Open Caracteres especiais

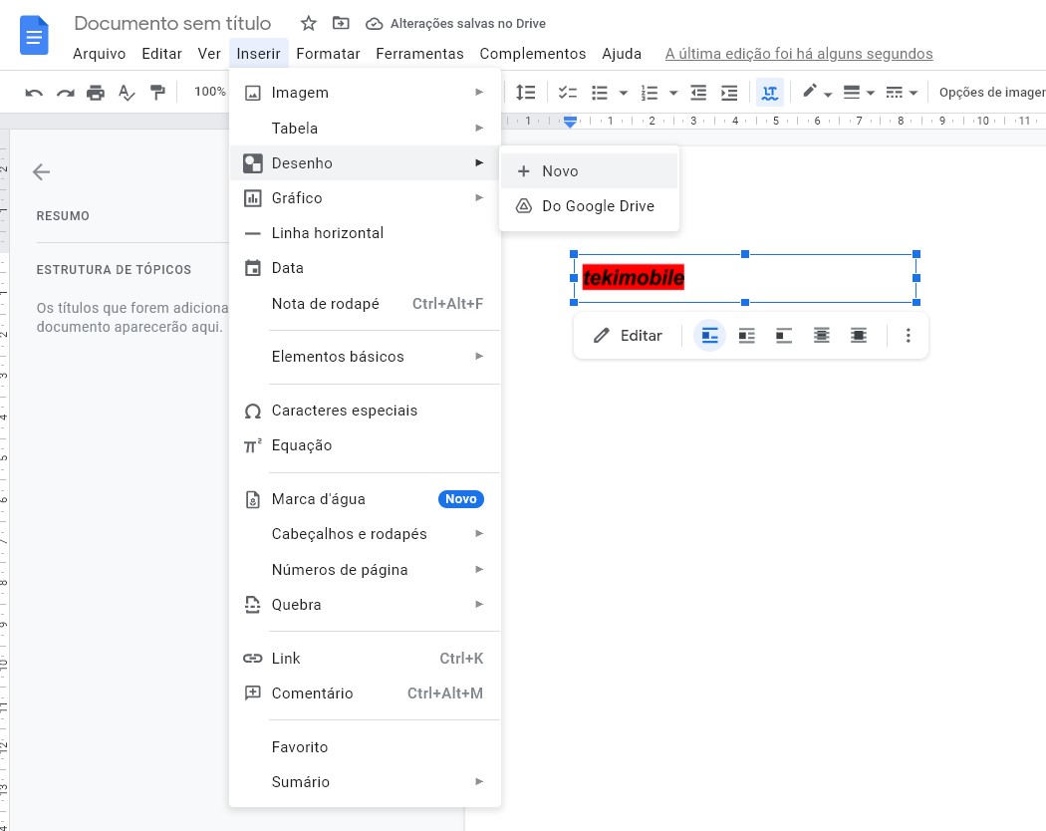(365, 410)
